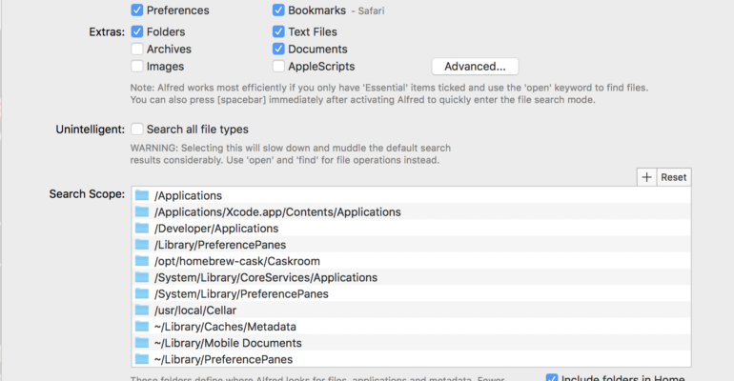Tick the AppleScripts checkbox

point(278,66)
